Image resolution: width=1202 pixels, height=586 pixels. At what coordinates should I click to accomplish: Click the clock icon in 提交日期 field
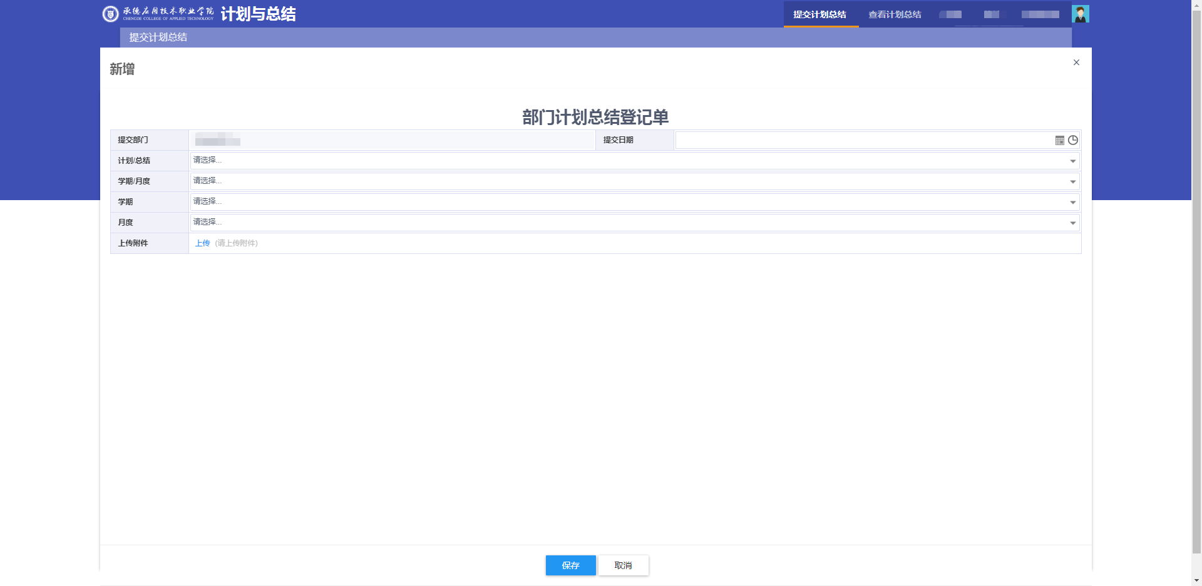tap(1073, 140)
